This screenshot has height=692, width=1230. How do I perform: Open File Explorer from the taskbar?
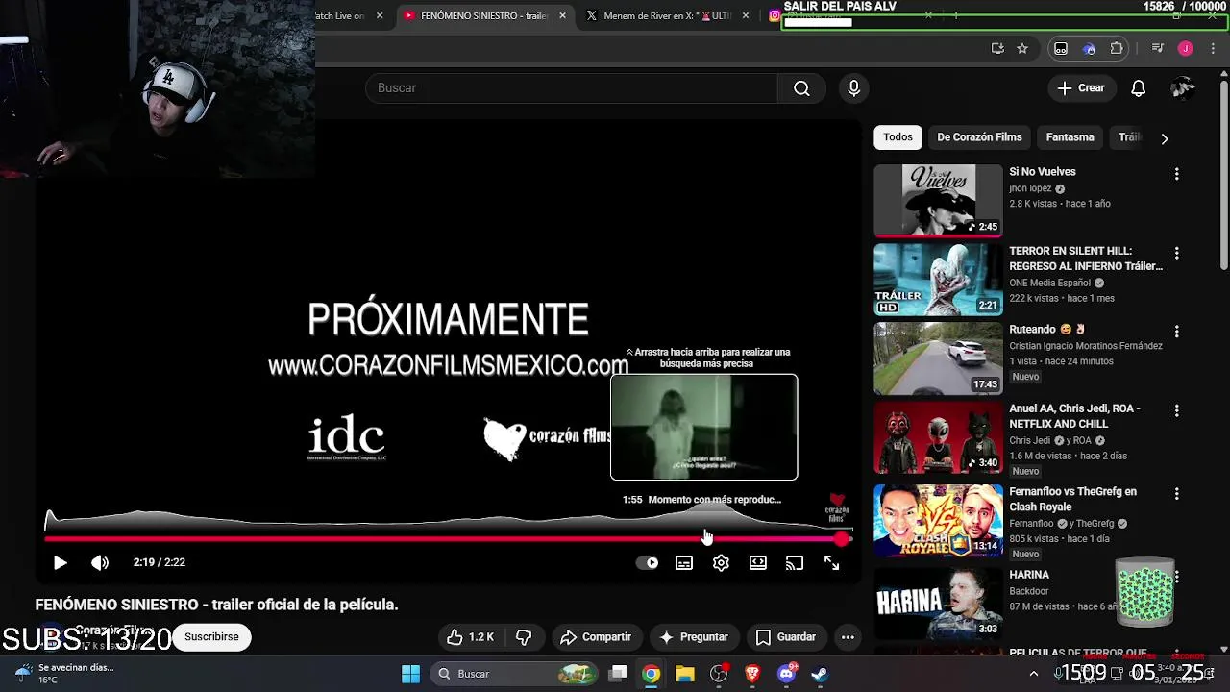point(685,674)
